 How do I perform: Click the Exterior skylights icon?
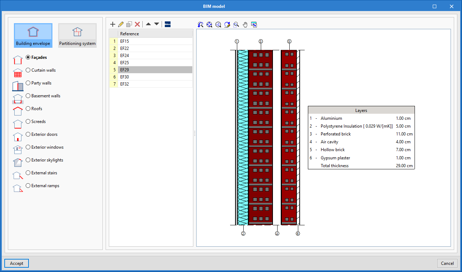pyautogui.click(x=18, y=162)
